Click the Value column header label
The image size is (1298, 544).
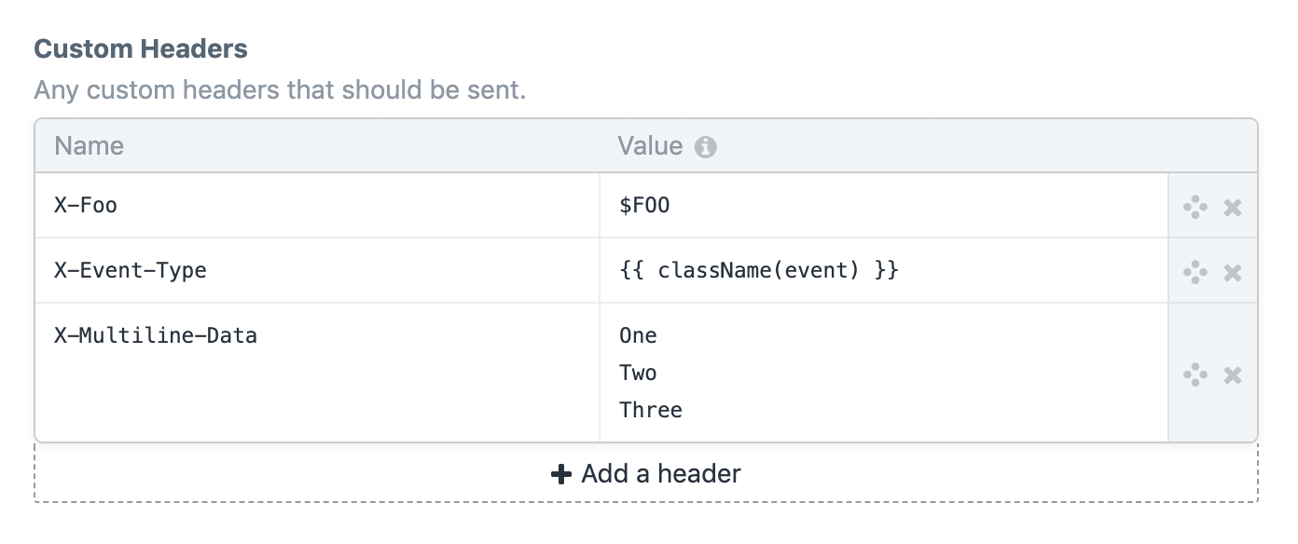(x=650, y=146)
